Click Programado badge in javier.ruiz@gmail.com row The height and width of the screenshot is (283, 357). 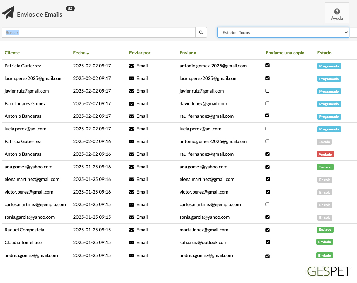pos(329,91)
